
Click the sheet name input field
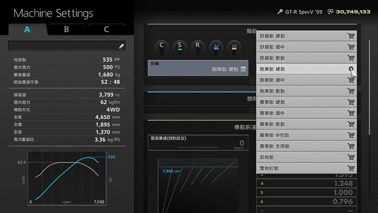63,46
